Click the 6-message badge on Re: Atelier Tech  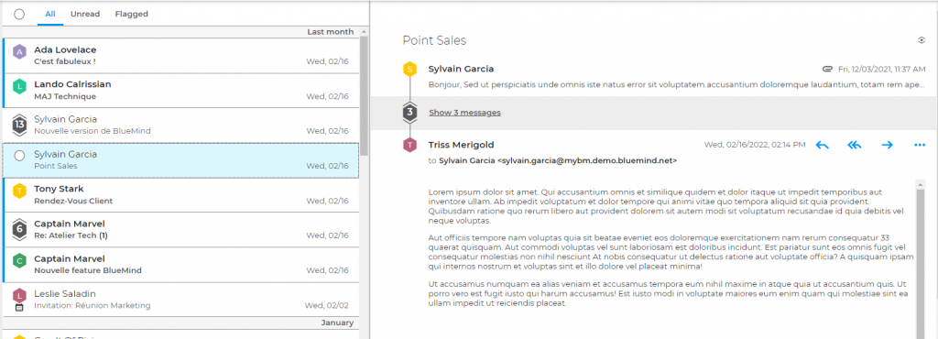[20, 229]
